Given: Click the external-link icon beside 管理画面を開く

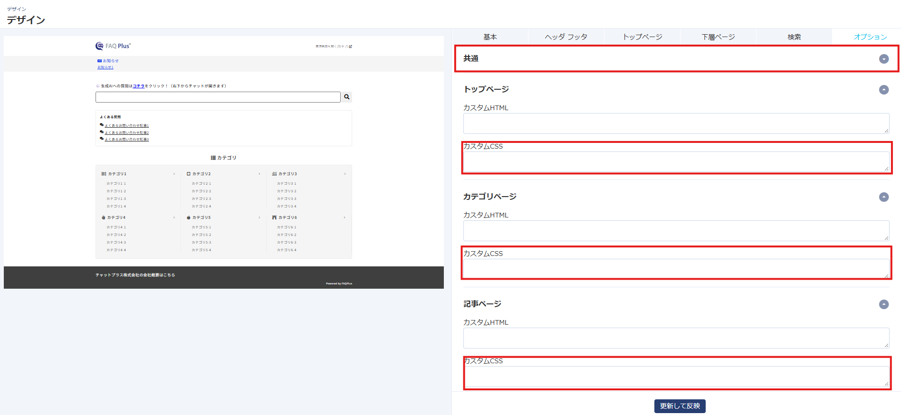Looking at the screenshot, I should point(351,47).
